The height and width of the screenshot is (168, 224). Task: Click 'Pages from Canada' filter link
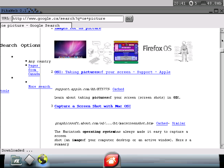[34, 70]
